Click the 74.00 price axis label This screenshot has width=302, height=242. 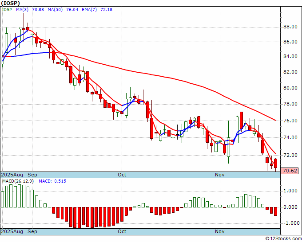pyautogui.click(x=290, y=138)
